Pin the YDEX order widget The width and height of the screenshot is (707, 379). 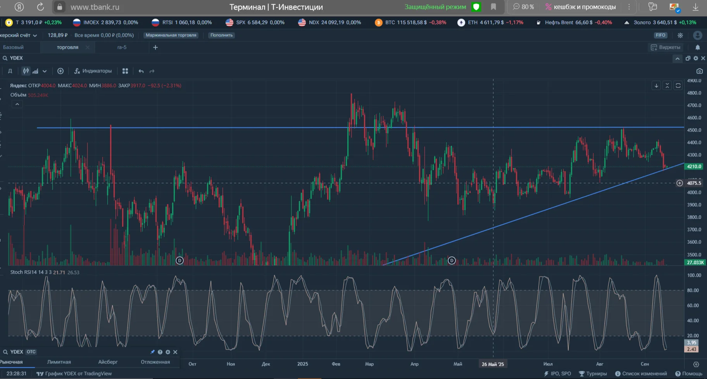tap(152, 352)
